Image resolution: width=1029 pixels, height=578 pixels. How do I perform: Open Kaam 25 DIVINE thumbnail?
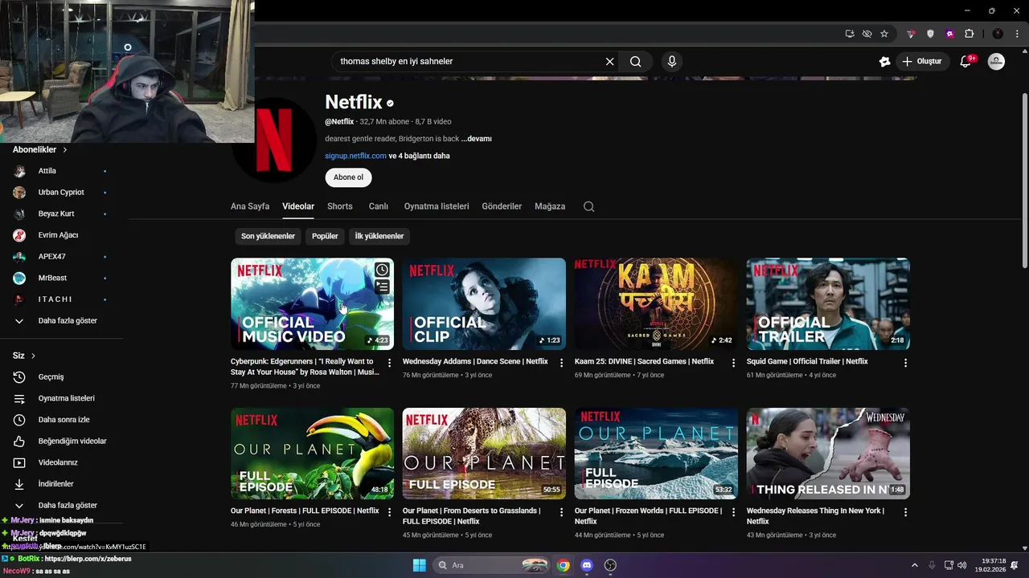tap(656, 303)
